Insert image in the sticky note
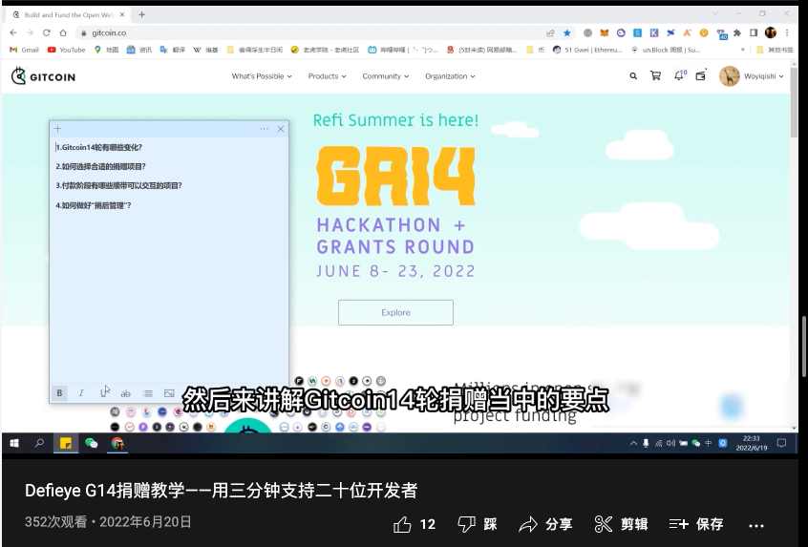Screen dimensions: 808x547 click(169, 393)
